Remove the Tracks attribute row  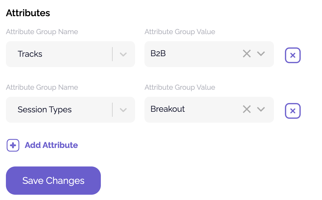click(x=293, y=55)
